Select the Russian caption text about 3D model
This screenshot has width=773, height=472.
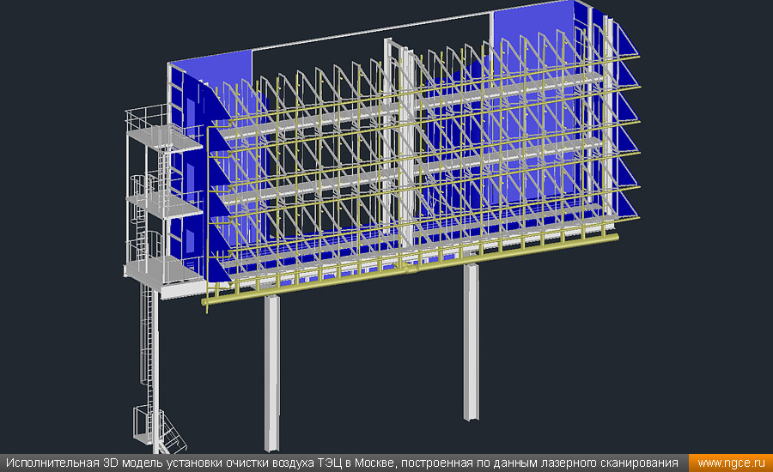[342, 463]
